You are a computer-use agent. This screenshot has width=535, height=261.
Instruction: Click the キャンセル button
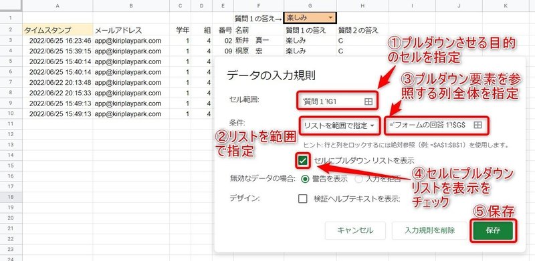[x=355, y=231]
